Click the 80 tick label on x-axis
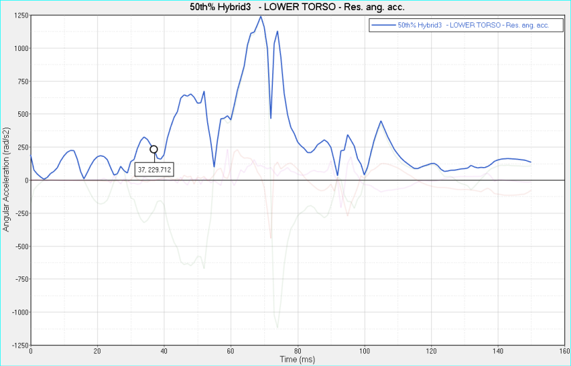The image size is (571, 366). point(297,351)
